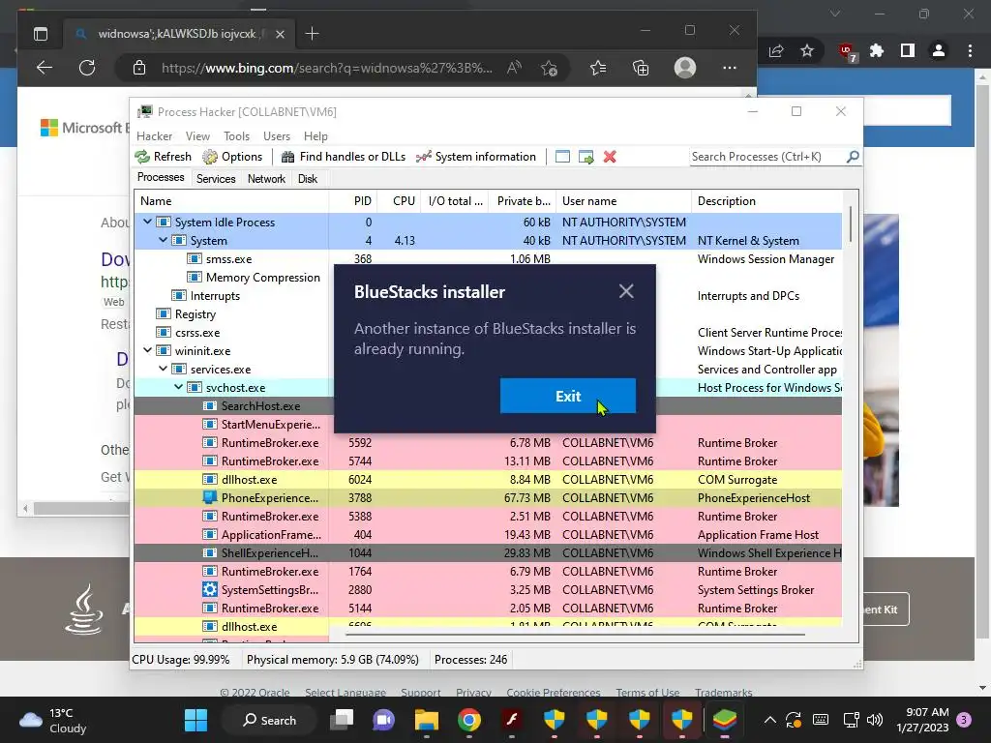Select the PhoneExperienceHost process row
This screenshot has width=991, height=743.
(488, 498)
